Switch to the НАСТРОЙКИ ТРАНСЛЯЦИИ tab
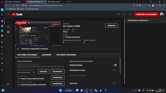The image size is (166, 93). click(27, 55)
